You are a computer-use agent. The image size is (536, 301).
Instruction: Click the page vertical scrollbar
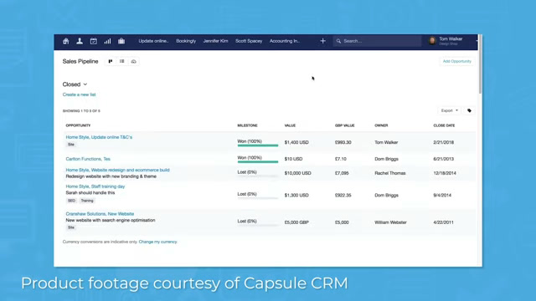tap(480, 64)
